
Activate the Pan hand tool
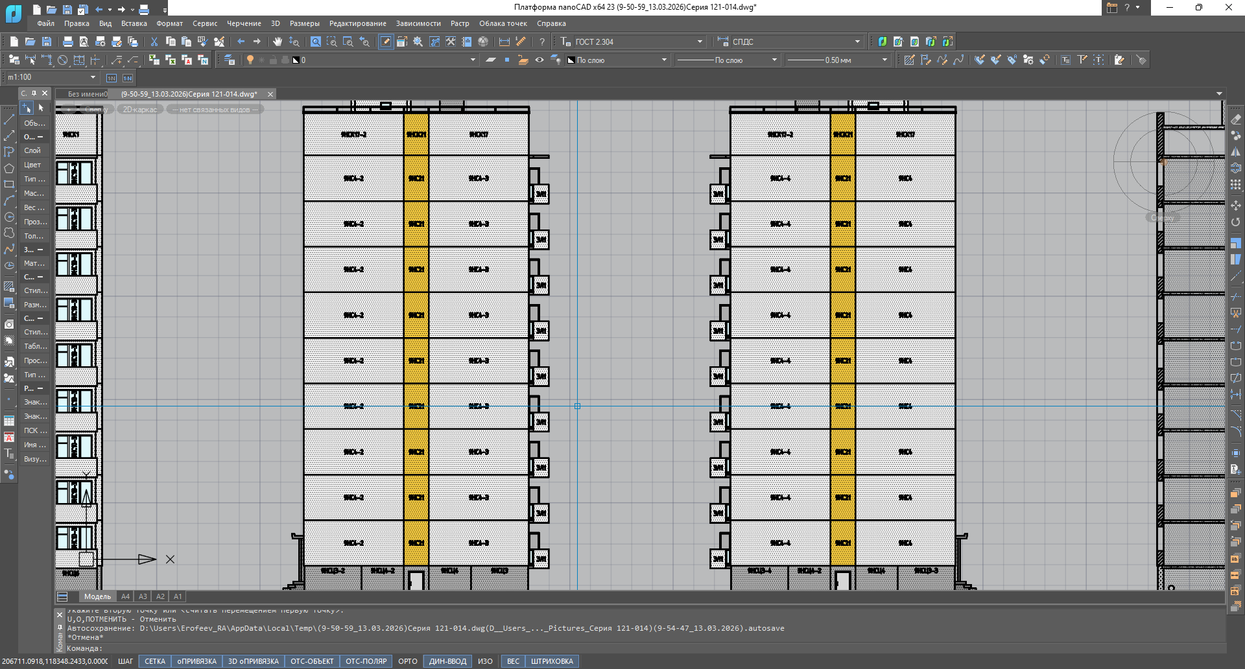coord(278,41)
